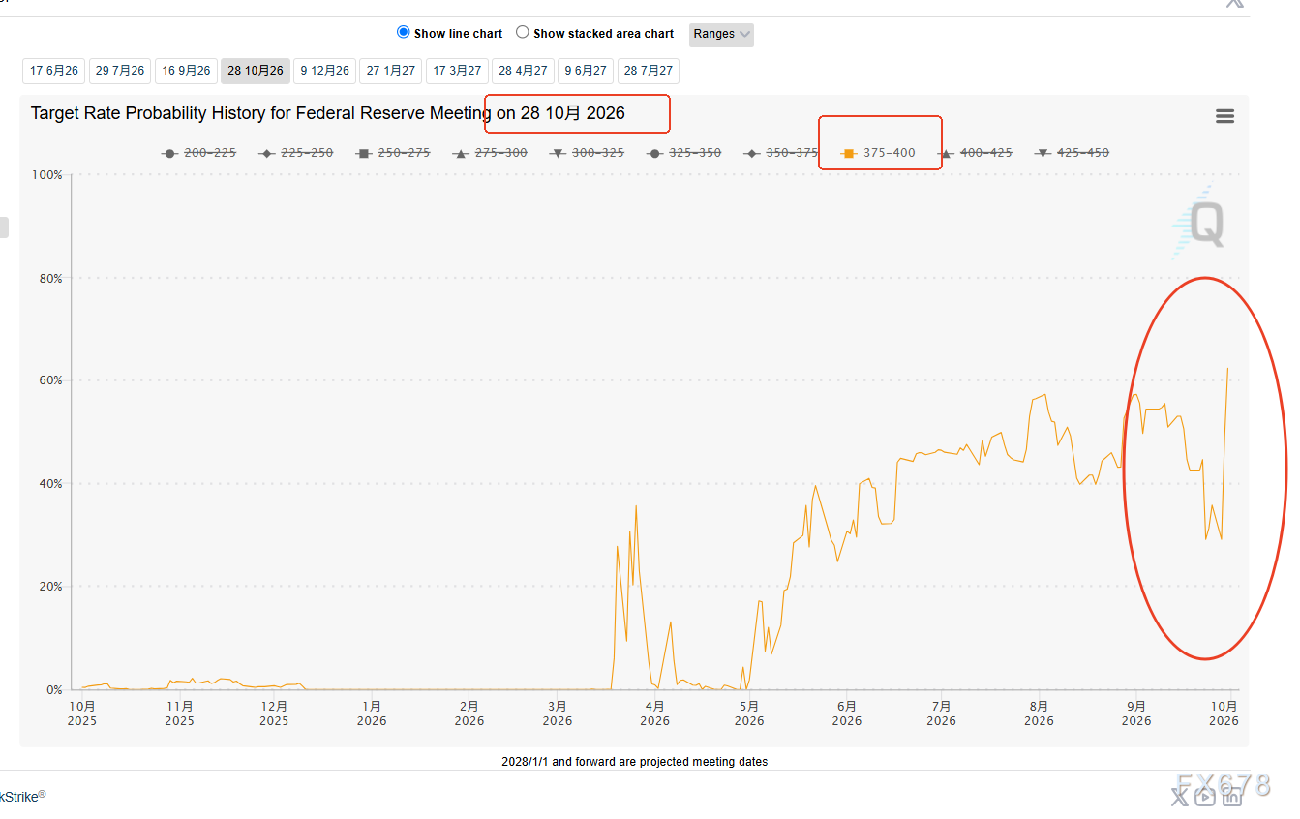Click the 40% y-axis label

point(49,484)
